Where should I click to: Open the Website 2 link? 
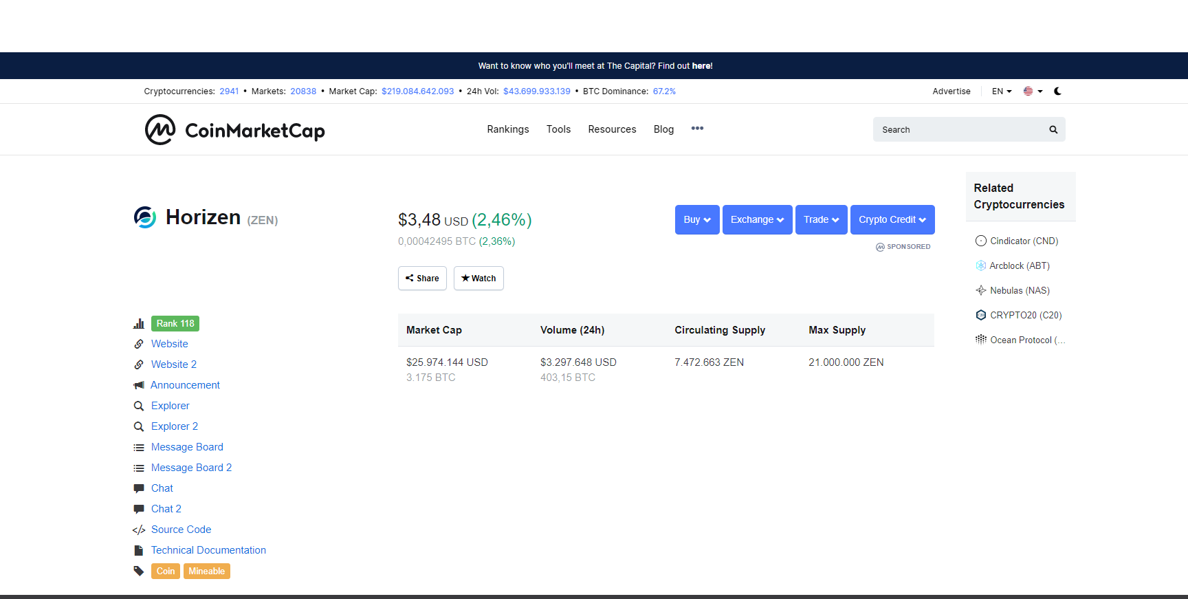pyautogui.click(x=174, y=364)
